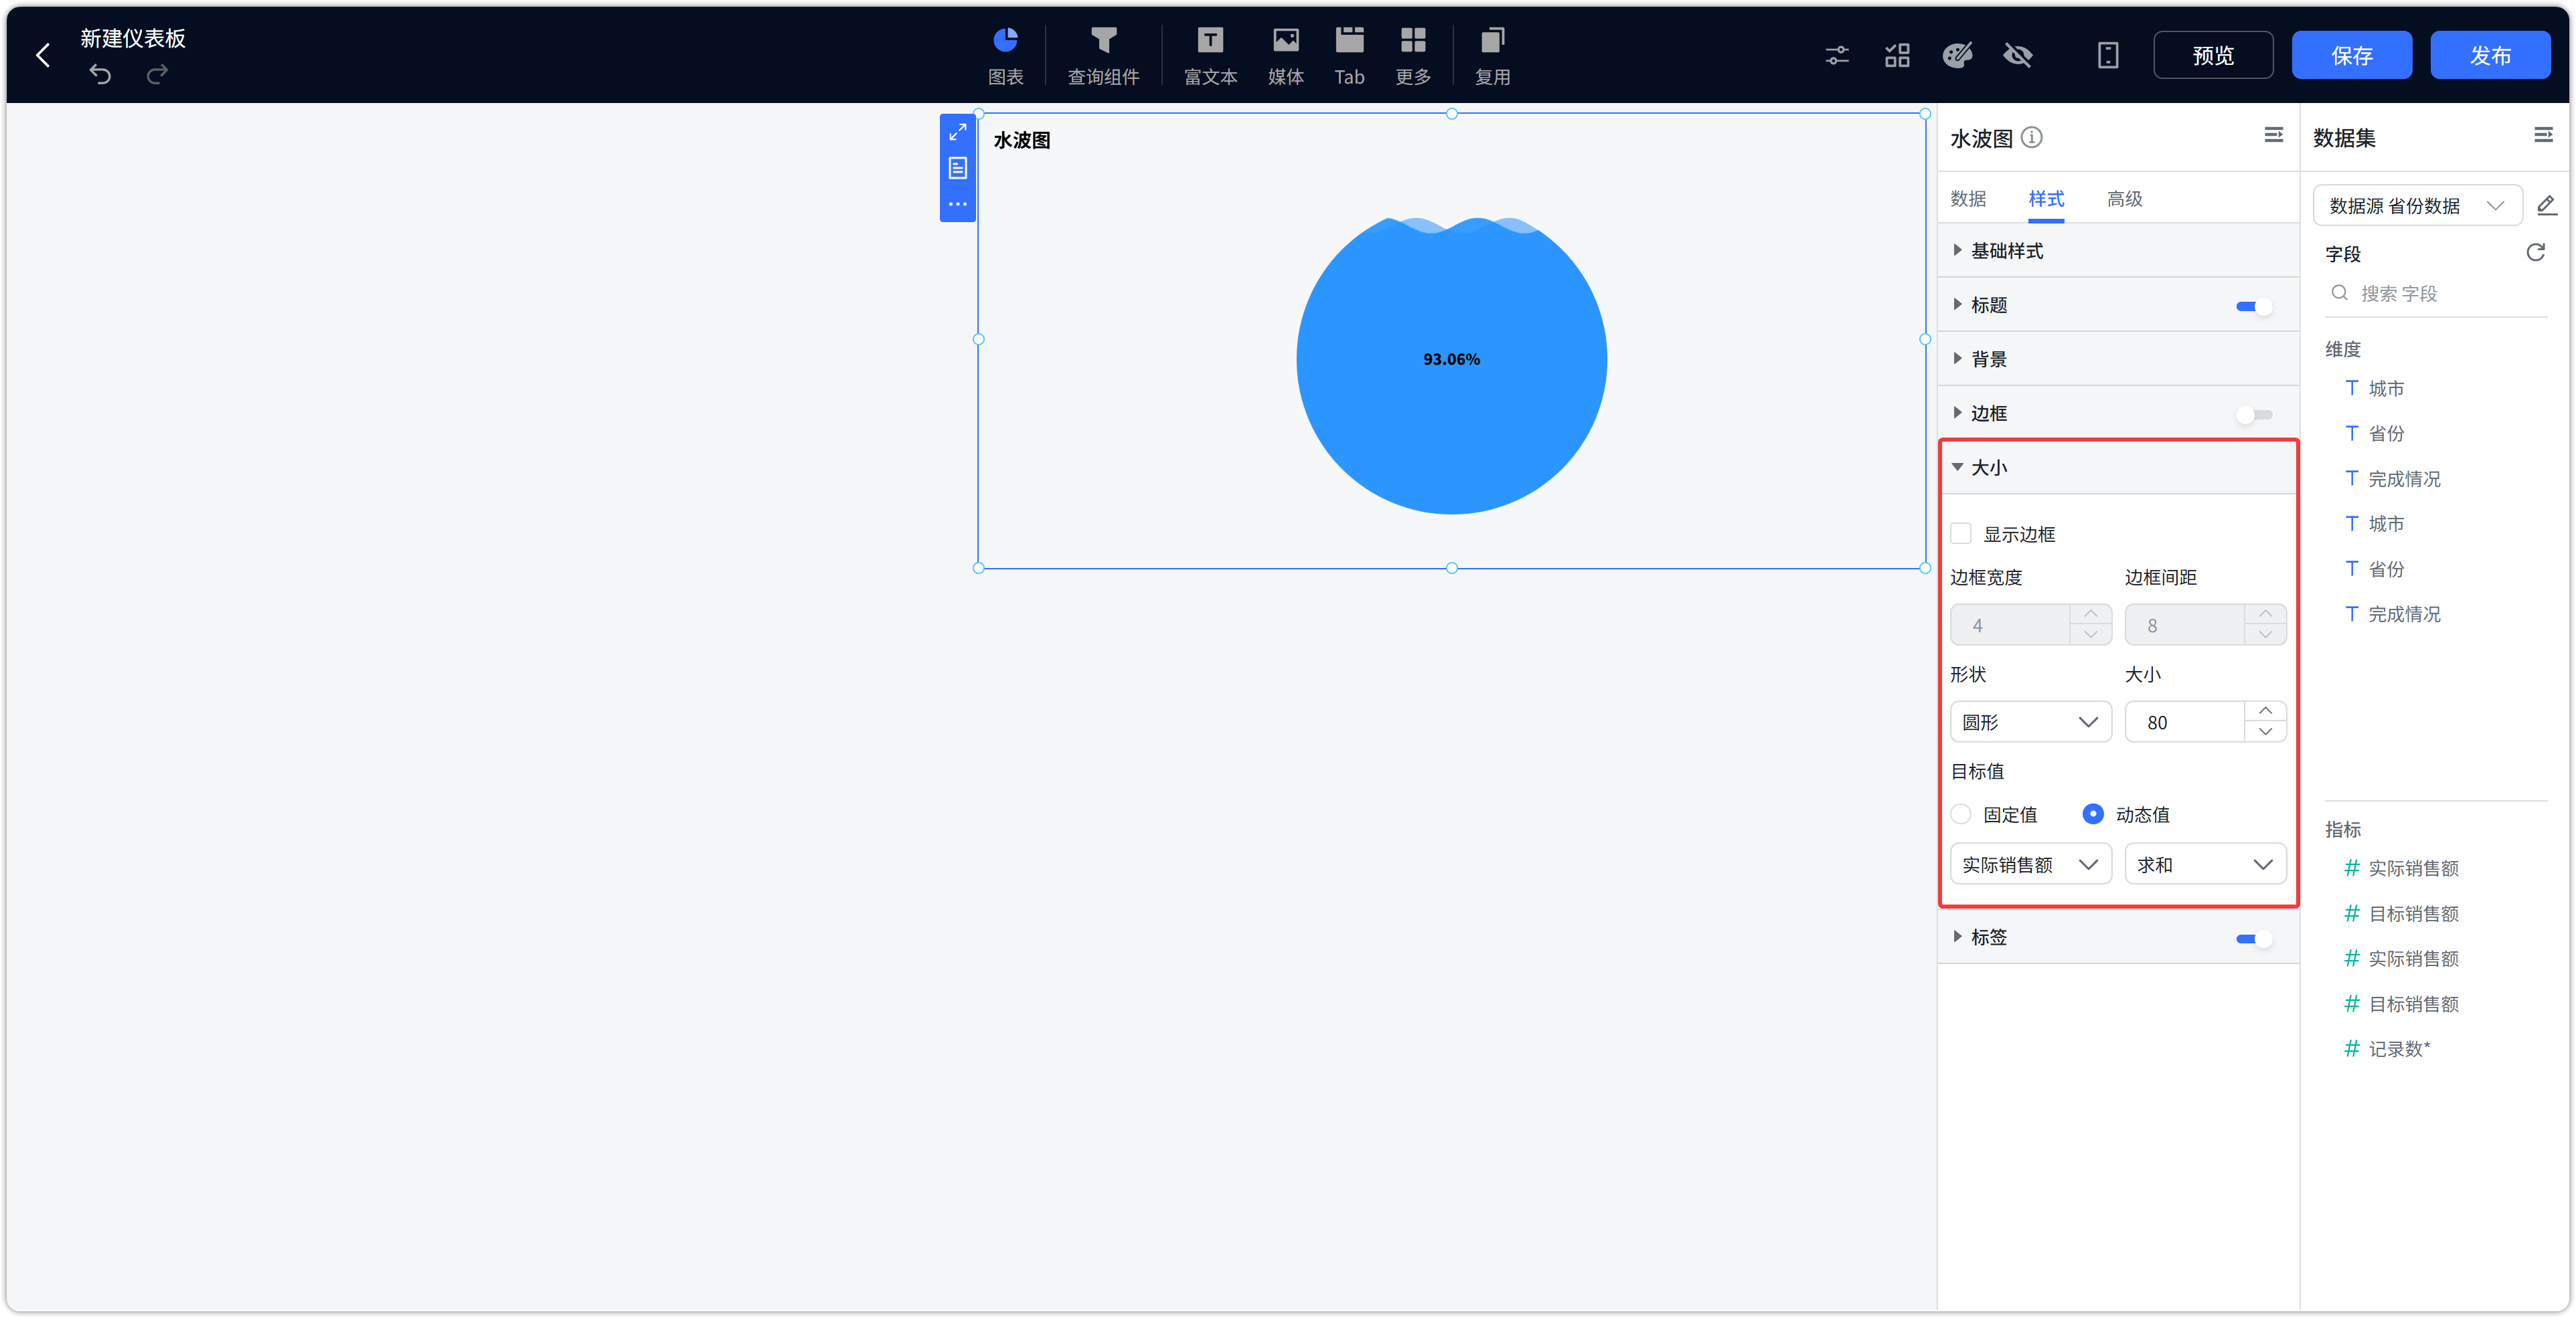The height and width of the screenshot is (1318, 2576).
Task: Click the 保存 save button
Action: (x=2351, y=56)
